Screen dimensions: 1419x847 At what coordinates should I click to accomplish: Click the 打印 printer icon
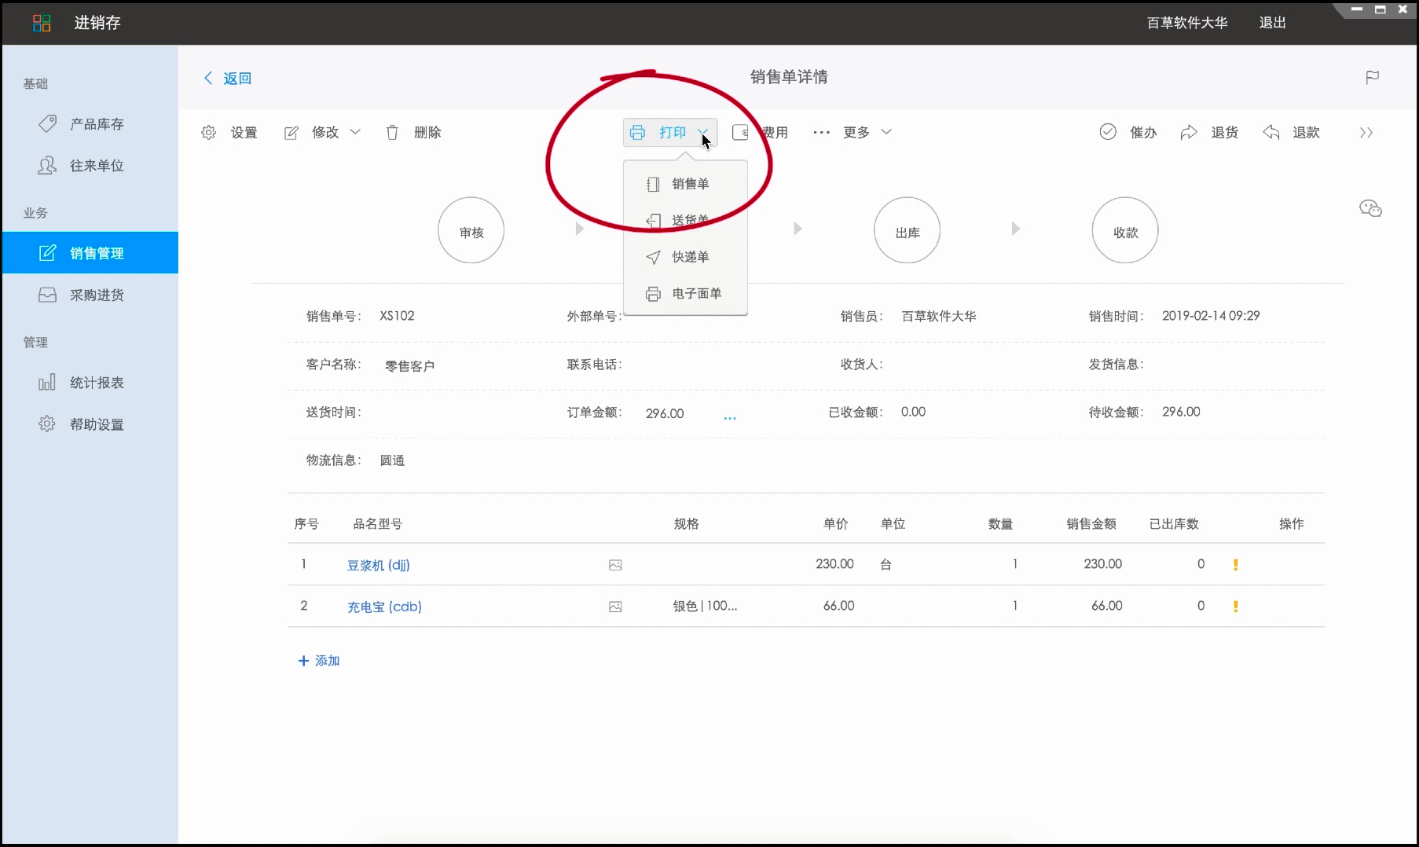pyautogui.click(x=637, y=132)
